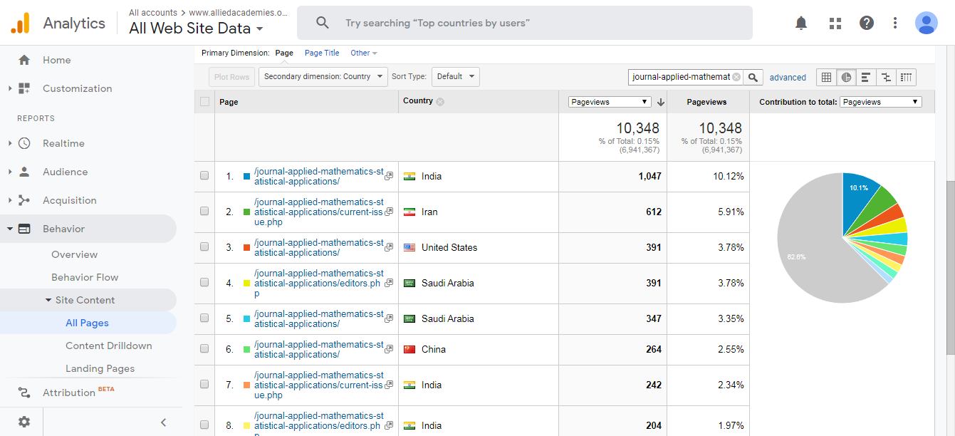Viewport: 955px width, 436px height.
Task: Open the current-issue.php page link for Iran
Action: 318,212
